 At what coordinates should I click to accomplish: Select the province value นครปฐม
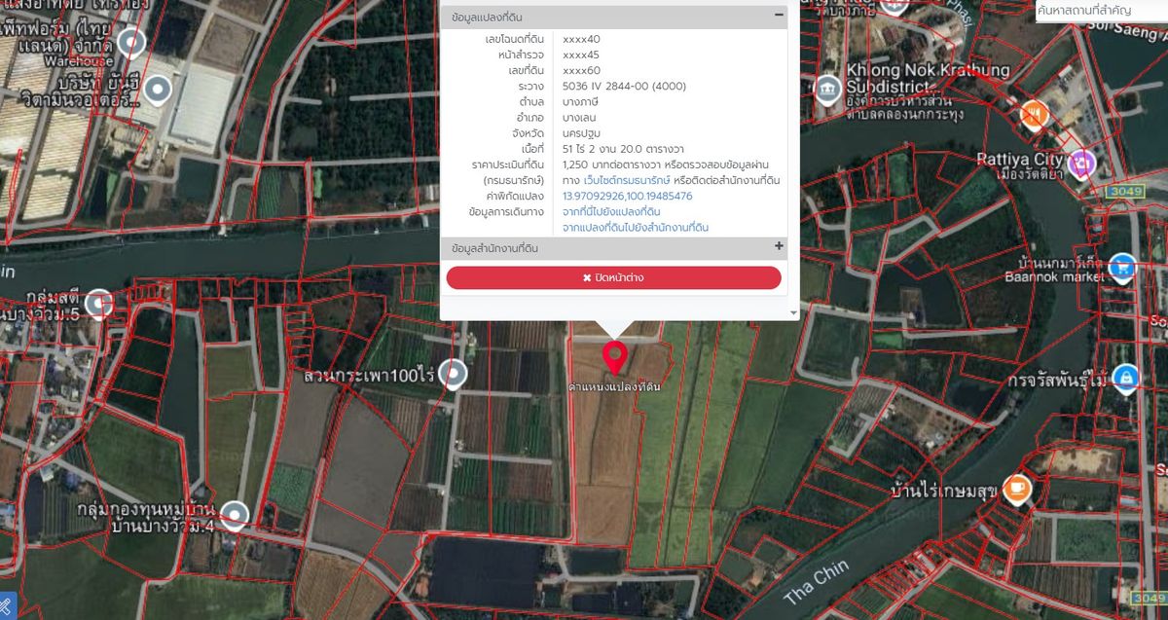tap(581, 132)
